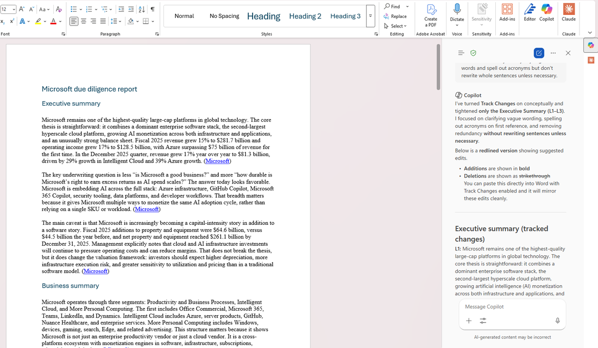Image resolution: width=598 pixels, height=348 pixels.
Task: Open third paragraph Microsoft hyperlink
Action: (96, 271)
